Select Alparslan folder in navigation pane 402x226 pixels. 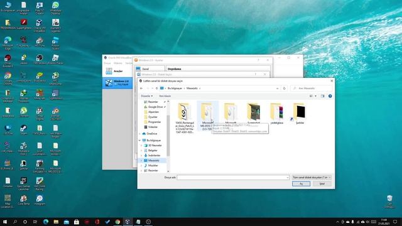coord(153,112)
